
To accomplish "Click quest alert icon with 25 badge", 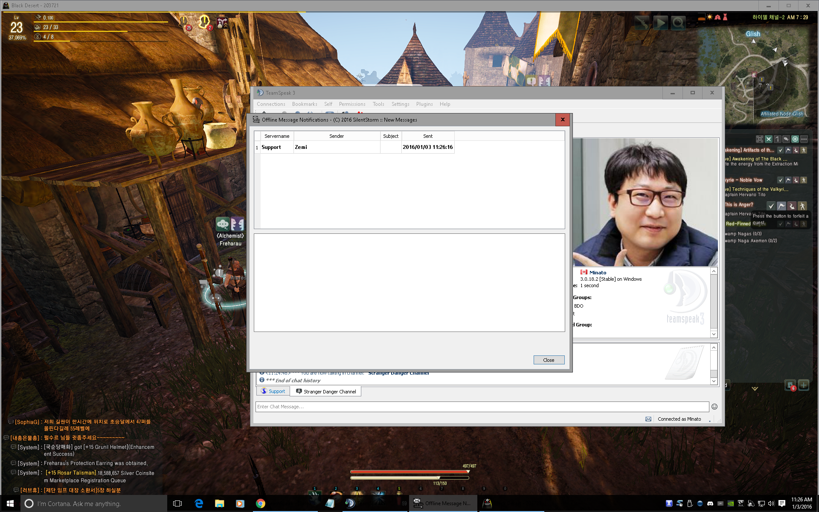I will tap(184, 22).
